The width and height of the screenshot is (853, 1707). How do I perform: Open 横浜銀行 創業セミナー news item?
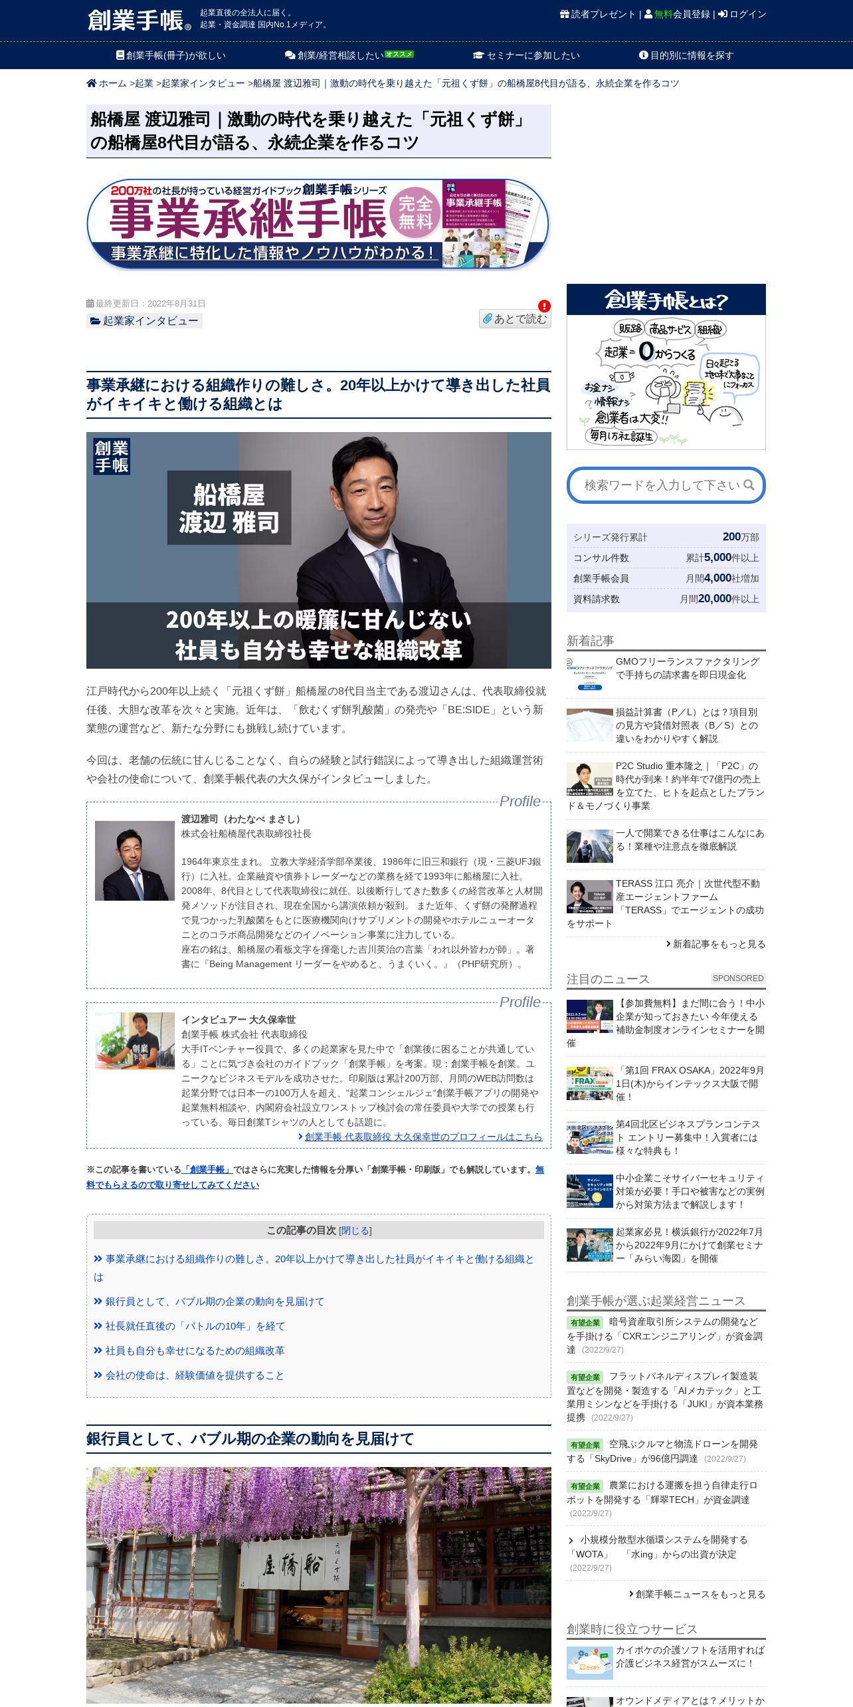pos(689,1245)
